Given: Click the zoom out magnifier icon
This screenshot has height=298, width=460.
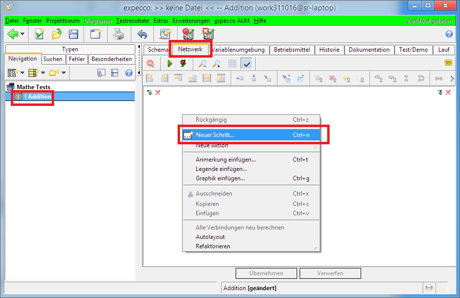Looking at the screenshot, I should (x=202, y=64).
